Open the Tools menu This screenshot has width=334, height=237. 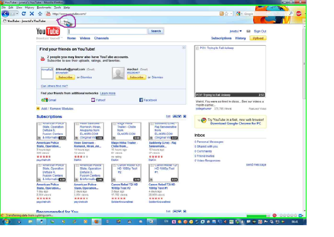(57, 7)
